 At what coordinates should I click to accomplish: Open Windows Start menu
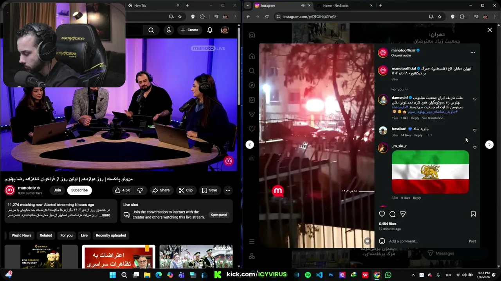(x=113, y=275)
